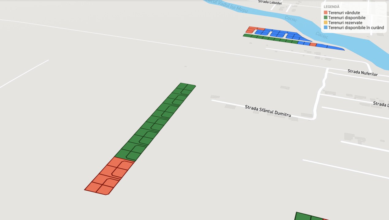Select the far-right blue plot near the river
The width and height of the screenshot is (389, 220).
point(336,48)
